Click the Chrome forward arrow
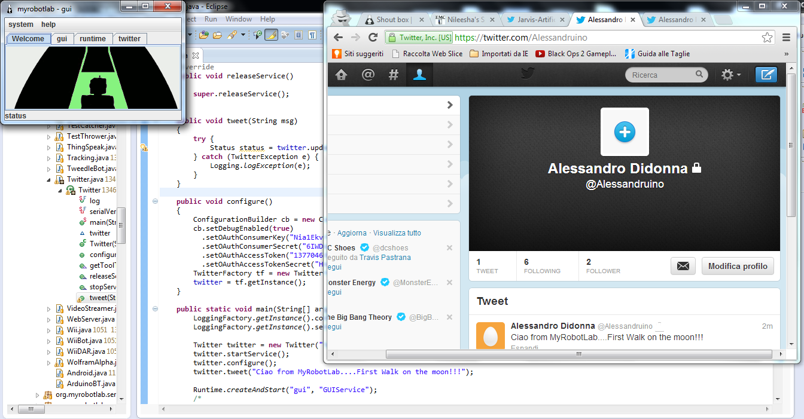This screenshot has width=804, height=419. (x=355, y=37)
